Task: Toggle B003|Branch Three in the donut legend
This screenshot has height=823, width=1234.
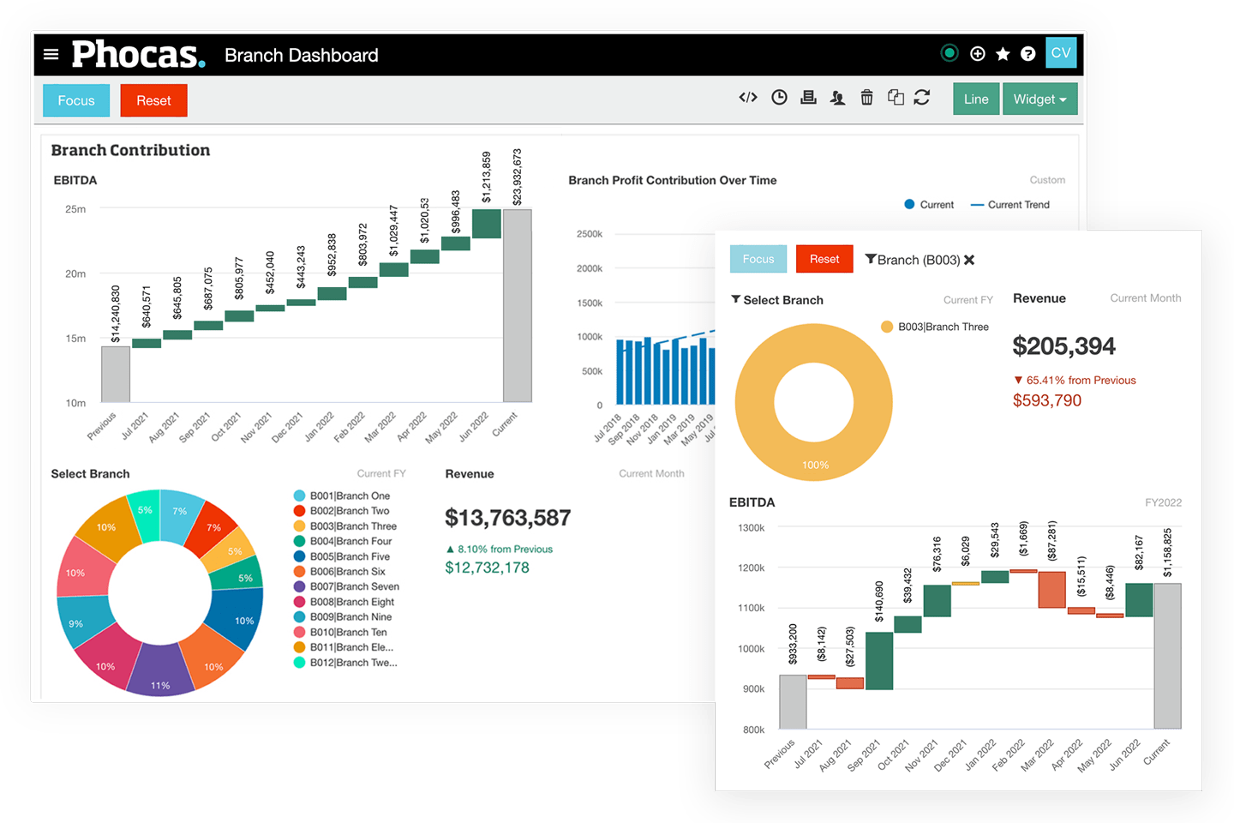Action: click(x=934, y=327)
